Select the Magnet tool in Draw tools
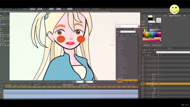Viewport: 190px width, 107px height. coord(6,18)
